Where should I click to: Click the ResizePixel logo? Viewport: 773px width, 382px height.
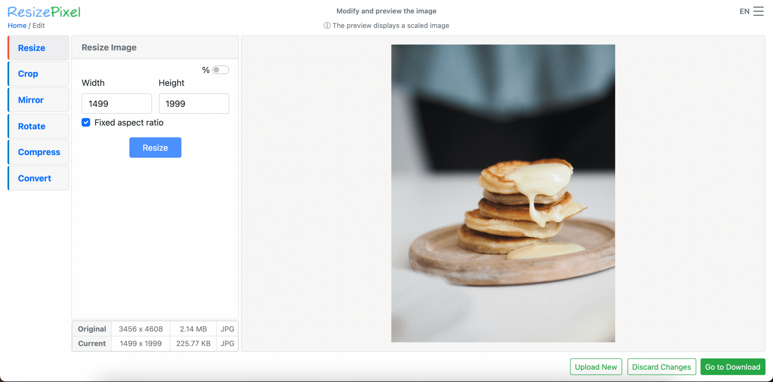point(44,12)
